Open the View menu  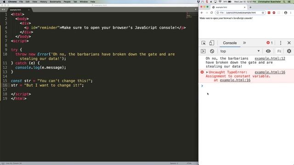pos(35,2)
